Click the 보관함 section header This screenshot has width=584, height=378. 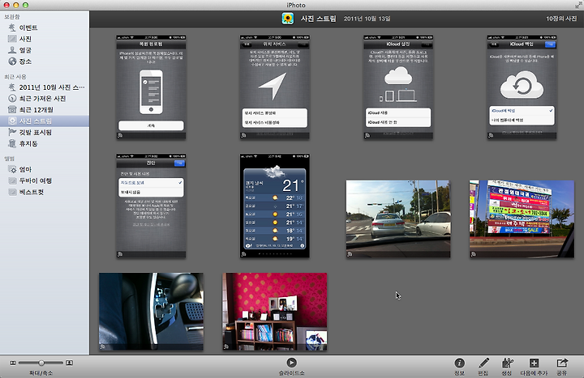coord(11,17)
